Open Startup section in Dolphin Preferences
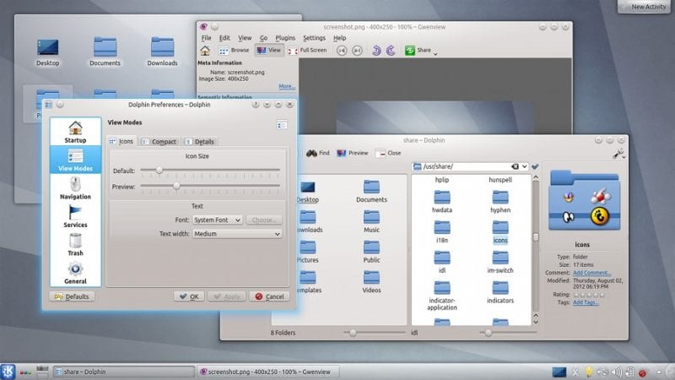The height and width of the screenshot is (380, 675). point(75,133)
